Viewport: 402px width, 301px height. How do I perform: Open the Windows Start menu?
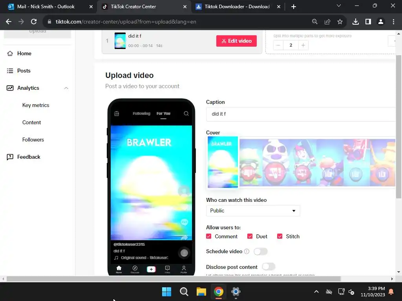coord(166,292)
